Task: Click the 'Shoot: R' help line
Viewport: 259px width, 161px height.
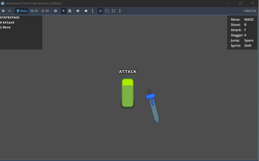Action: click(x=239, y=25)
